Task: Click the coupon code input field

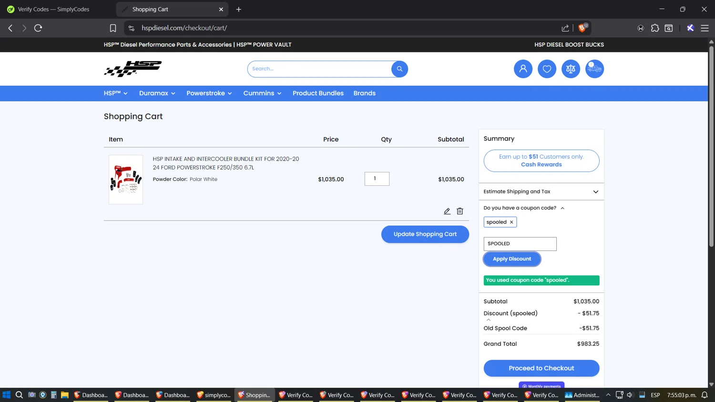Action: tap(520, 244)
